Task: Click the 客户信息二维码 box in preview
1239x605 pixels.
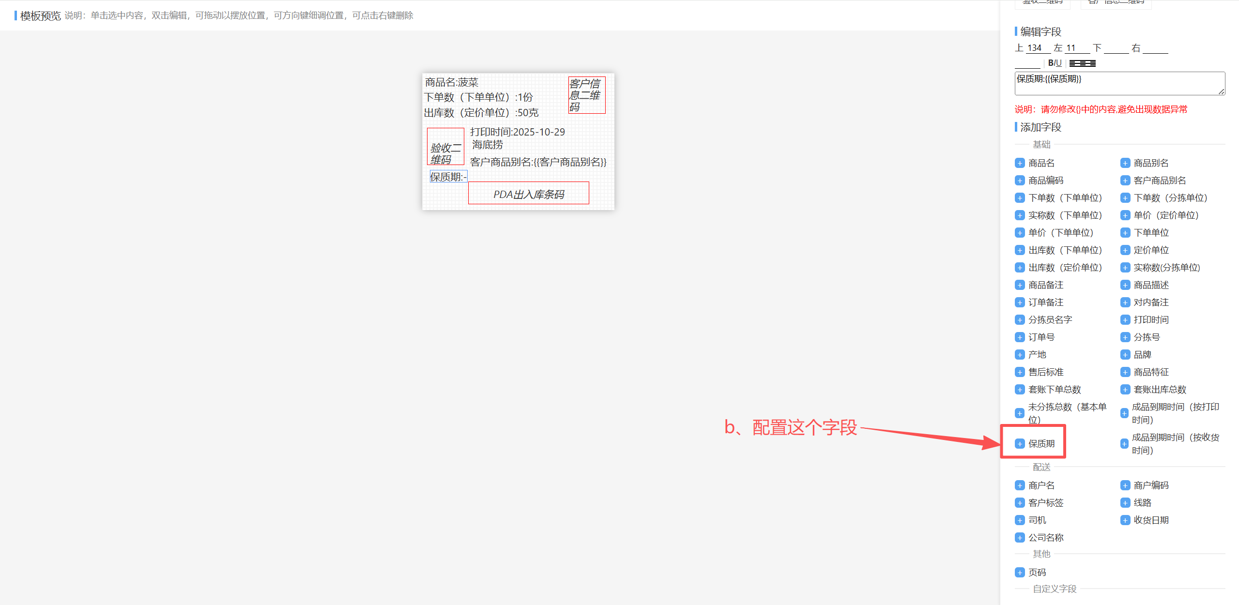Action: (x=586, y=95)
